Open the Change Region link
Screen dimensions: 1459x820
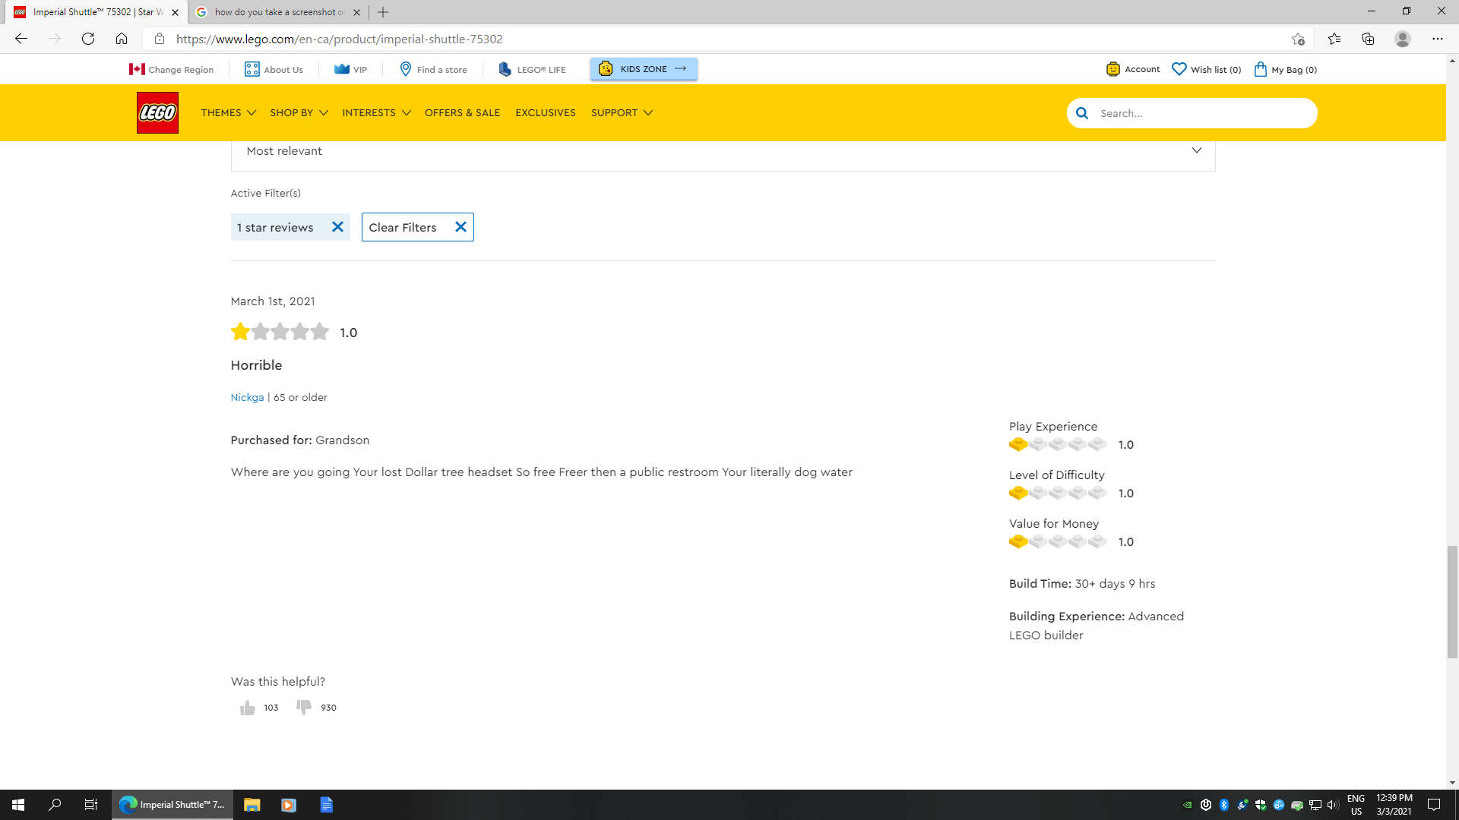point(171,69)
